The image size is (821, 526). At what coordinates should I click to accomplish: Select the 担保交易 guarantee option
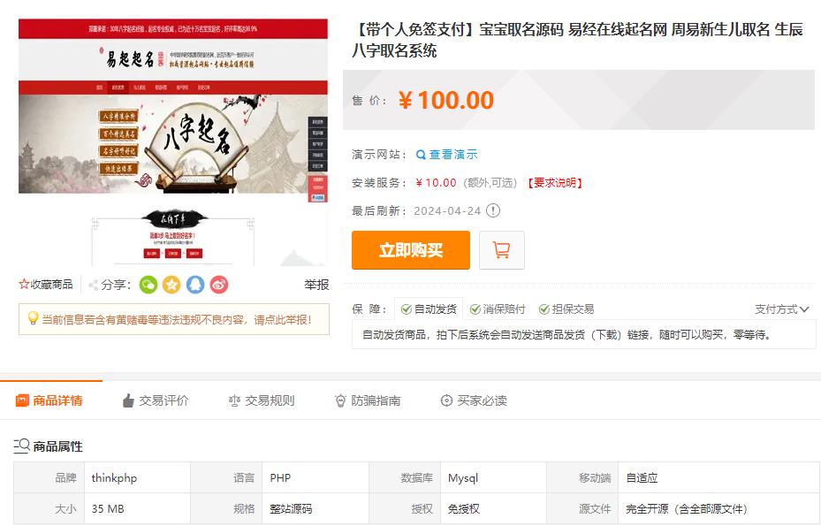click(566, 309)
